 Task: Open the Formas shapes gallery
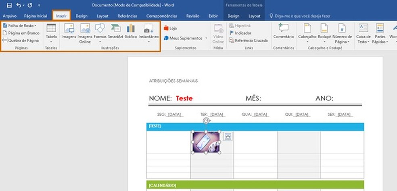(100, 33)
